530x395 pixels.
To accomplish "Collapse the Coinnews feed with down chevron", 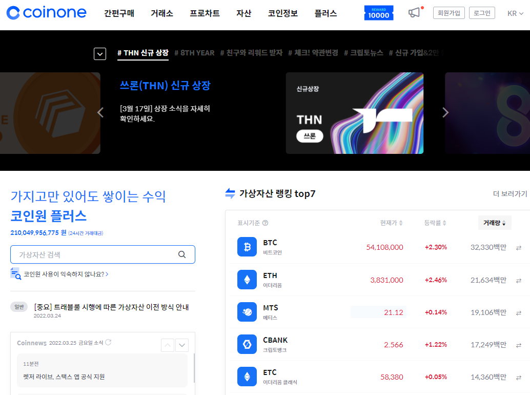I will click(182, 345).
